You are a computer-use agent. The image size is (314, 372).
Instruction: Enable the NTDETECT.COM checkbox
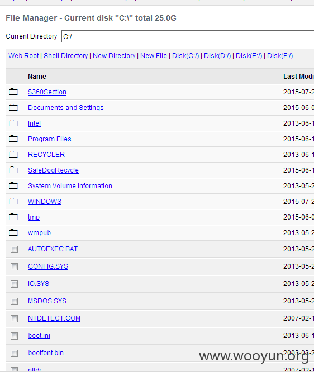[14, 318]
